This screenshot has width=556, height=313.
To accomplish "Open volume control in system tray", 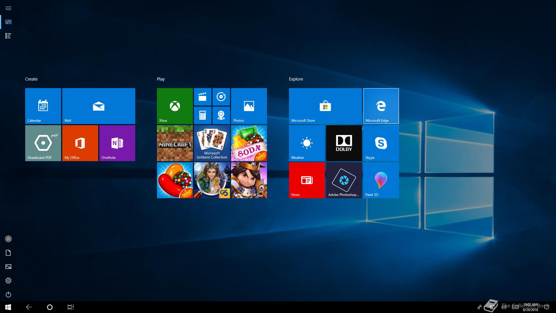I will tap(504, 307).
